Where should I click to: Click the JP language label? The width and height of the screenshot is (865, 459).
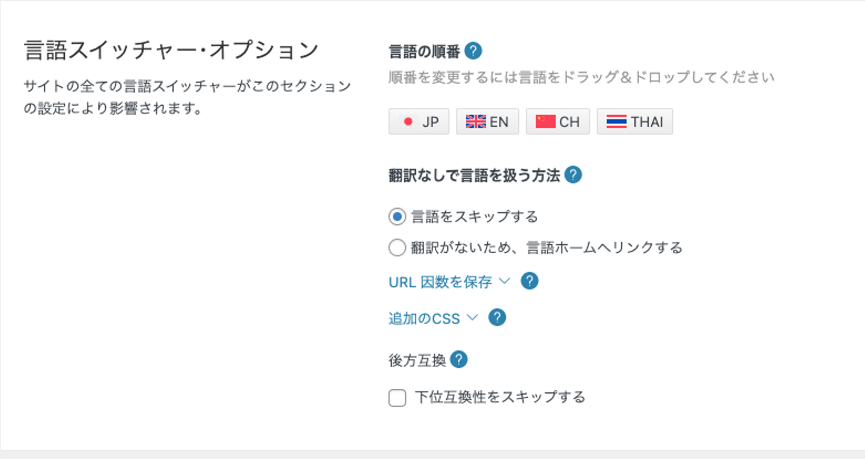(430, 122)
